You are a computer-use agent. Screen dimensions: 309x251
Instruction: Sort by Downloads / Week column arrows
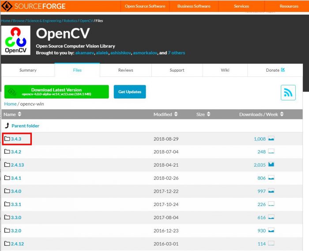tap(282, 114)
